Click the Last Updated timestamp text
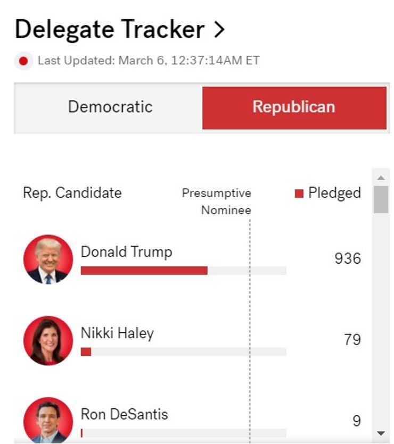 click(x=149, y=61)
